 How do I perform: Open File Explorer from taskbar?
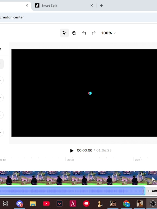[x=33, y=204]
